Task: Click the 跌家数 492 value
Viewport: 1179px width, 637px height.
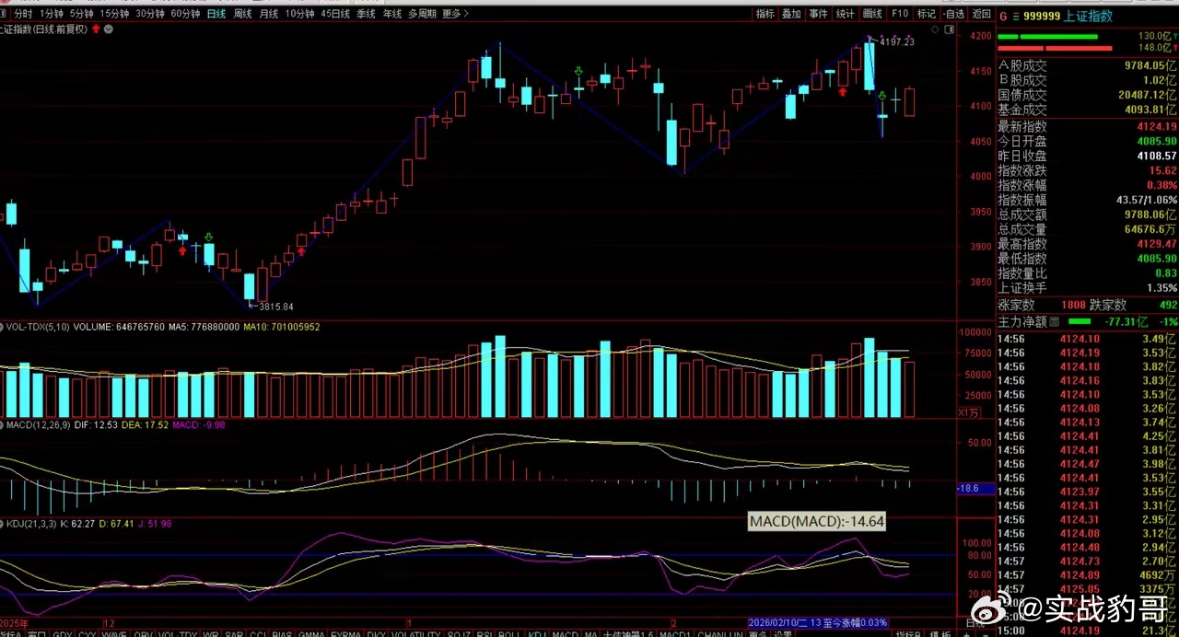Action: [x=1168, y=305]
